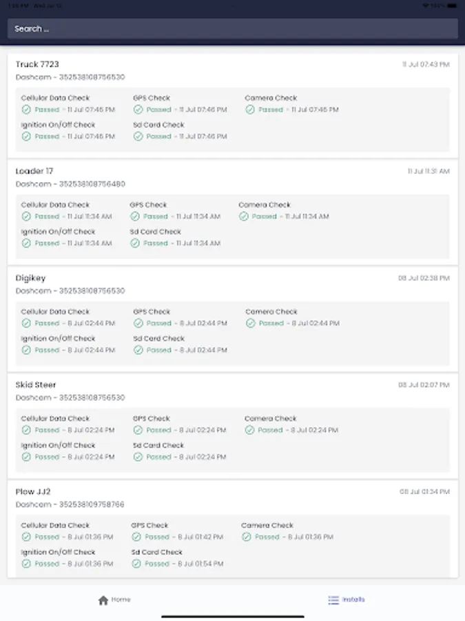Open the Home tab
Viewport: 465px width, 621px height.
click(x=114, y=600)
